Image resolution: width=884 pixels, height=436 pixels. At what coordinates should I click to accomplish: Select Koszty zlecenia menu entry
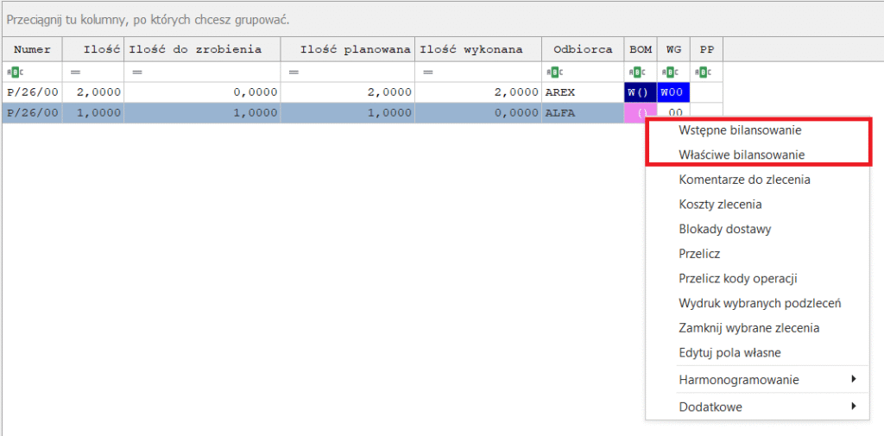pyautogui.click(x=720, y=205)
